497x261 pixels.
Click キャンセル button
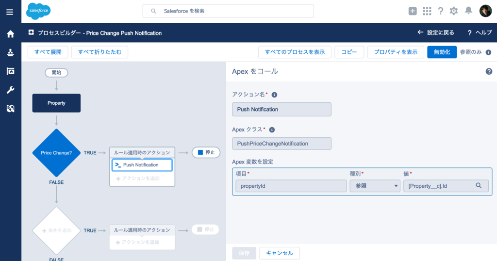click(280, 253)
